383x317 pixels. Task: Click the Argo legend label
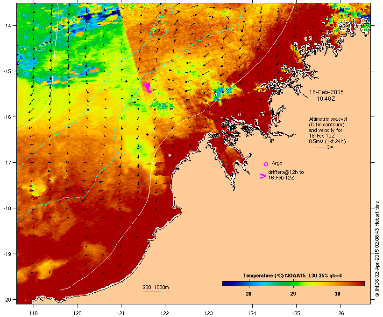pos(277,163)
